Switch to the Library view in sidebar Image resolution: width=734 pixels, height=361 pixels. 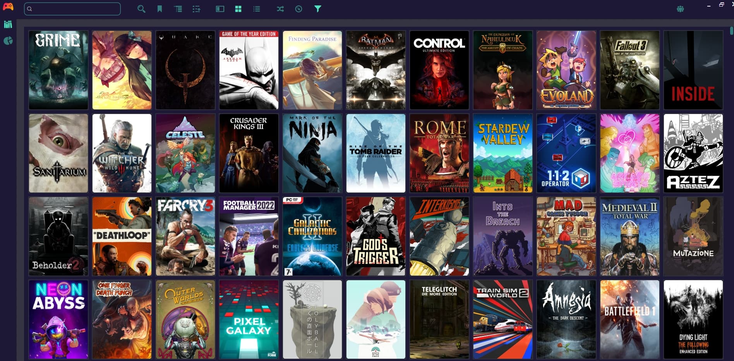tap(8, 25)
